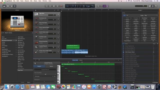Select the Crystal Pad track icon
This screenshot has height=90, width=160.
(x=36, y=47)
